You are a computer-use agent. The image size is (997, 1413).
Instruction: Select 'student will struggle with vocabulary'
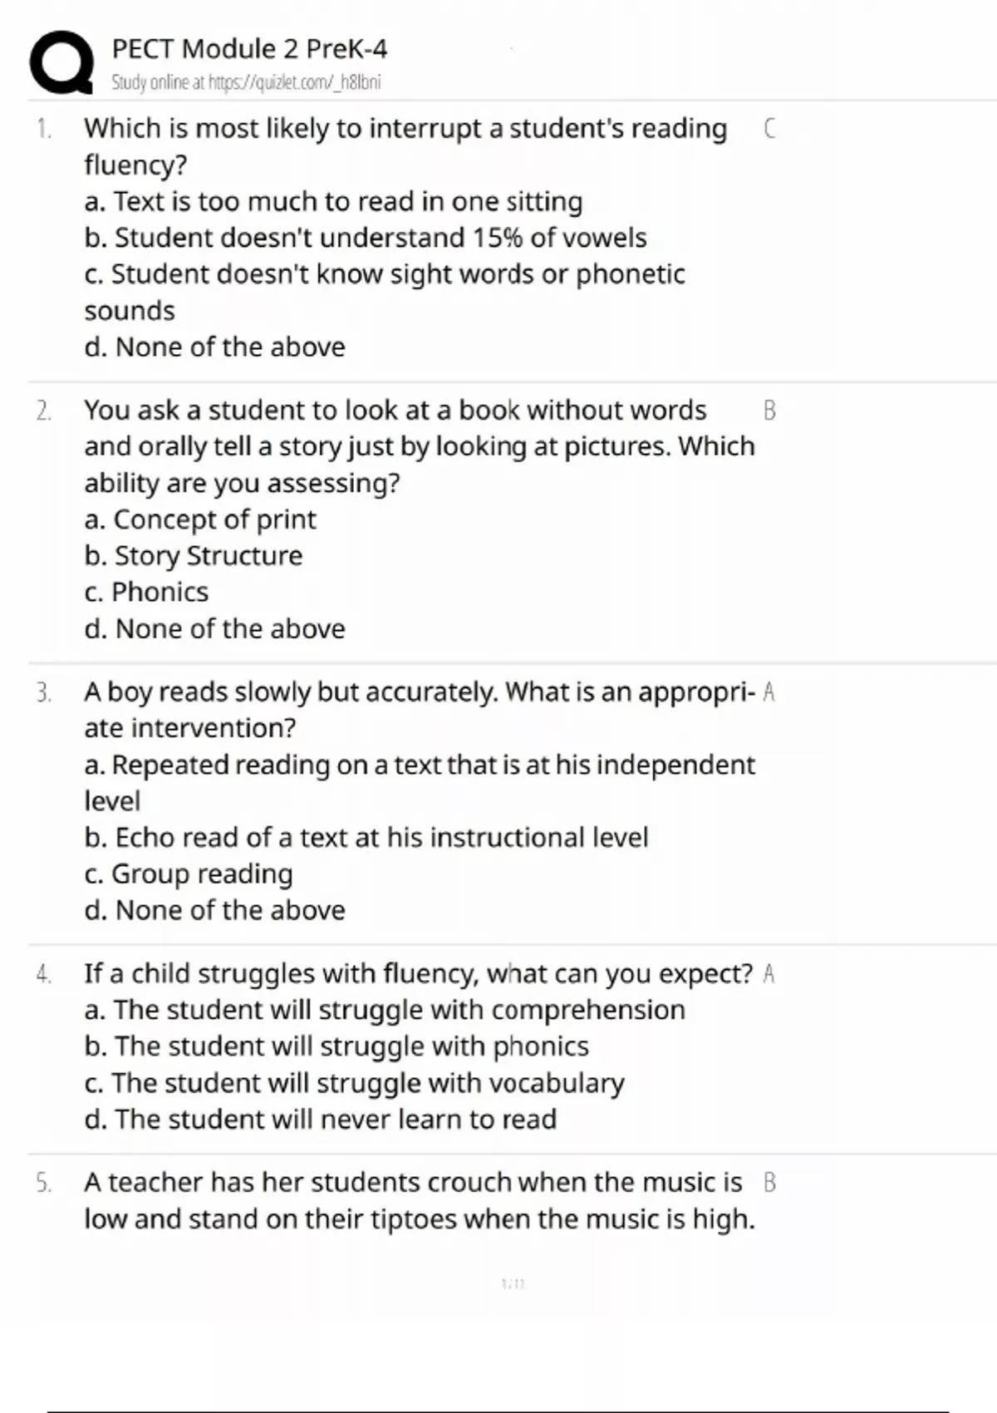pos(354,1083)
